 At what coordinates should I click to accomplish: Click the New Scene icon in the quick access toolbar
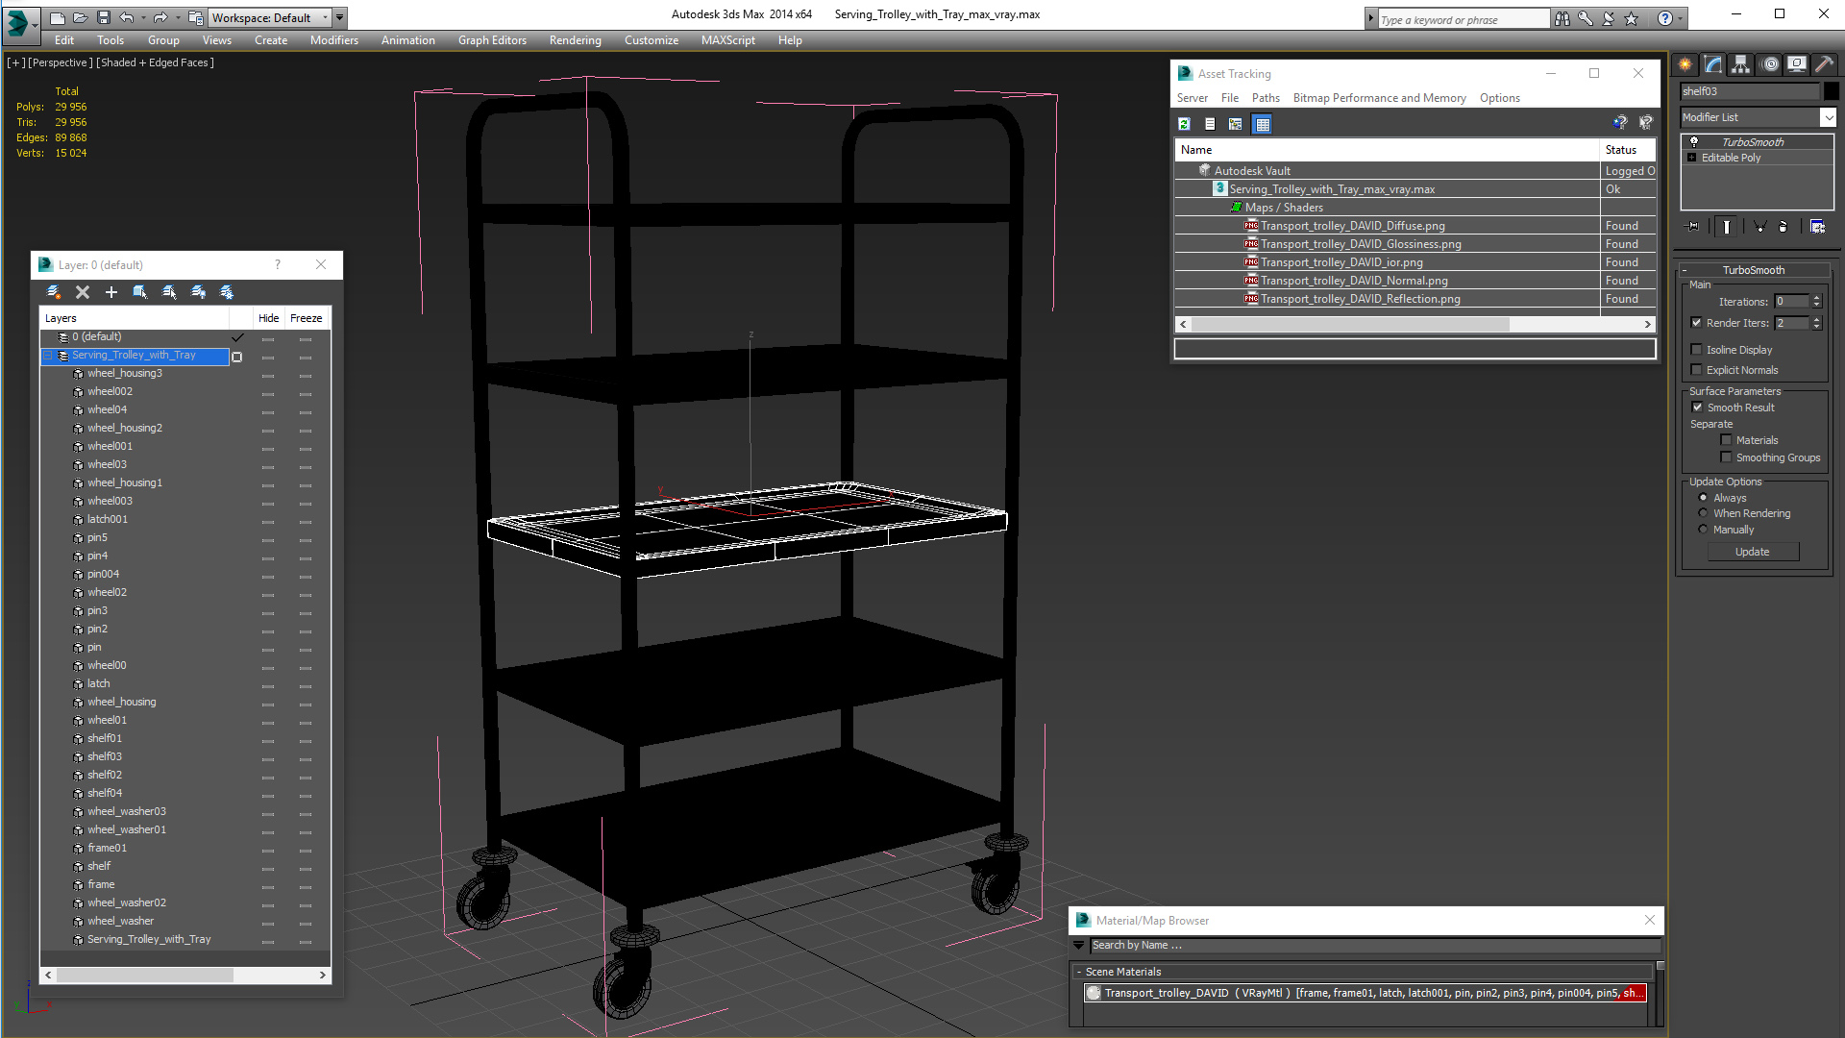coord(58,17)
